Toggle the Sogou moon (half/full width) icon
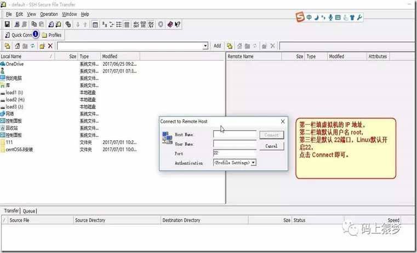Image resolution: width=417 pixels, height=253 pixels. 316,18
